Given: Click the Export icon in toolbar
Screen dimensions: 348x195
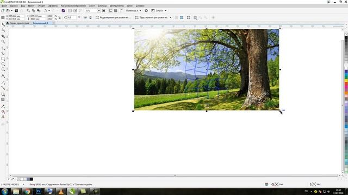Looking at the screenshot, I should [75, 11].
